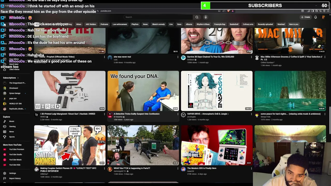Open Report history flag icon

click(5, 179)
